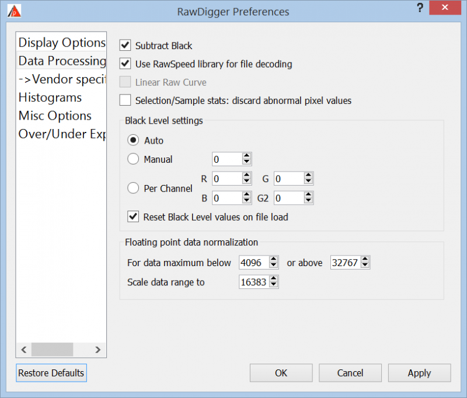Click the Manual black level input field
This screenshot has width=467, height=398.
point(227,159)
